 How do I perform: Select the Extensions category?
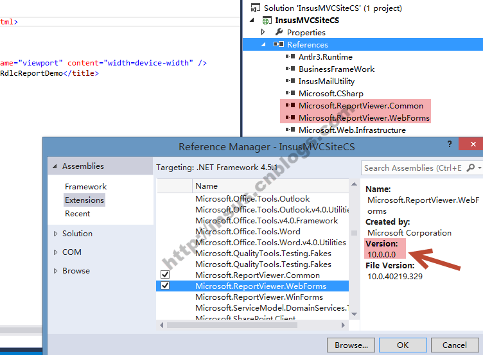(84, 200)
